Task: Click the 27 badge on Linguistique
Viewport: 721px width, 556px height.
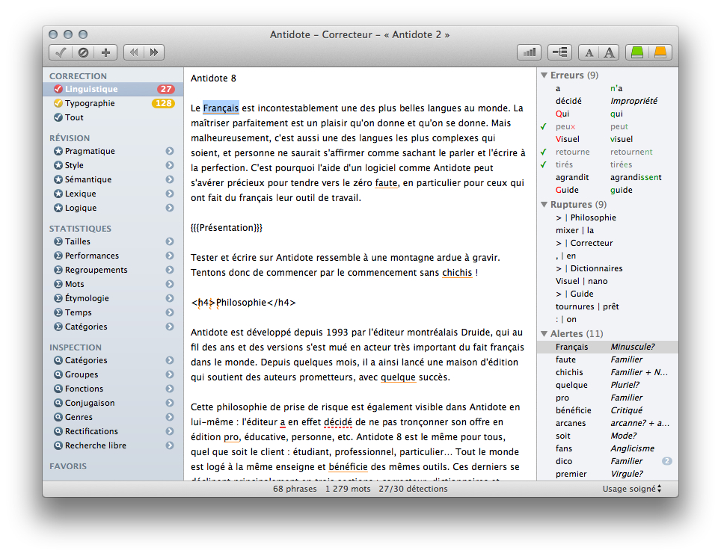Action: point(165,89)
